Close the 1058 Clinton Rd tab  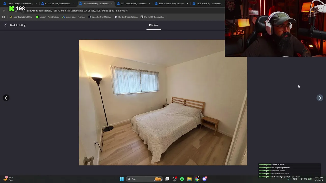tap(112, 4)
